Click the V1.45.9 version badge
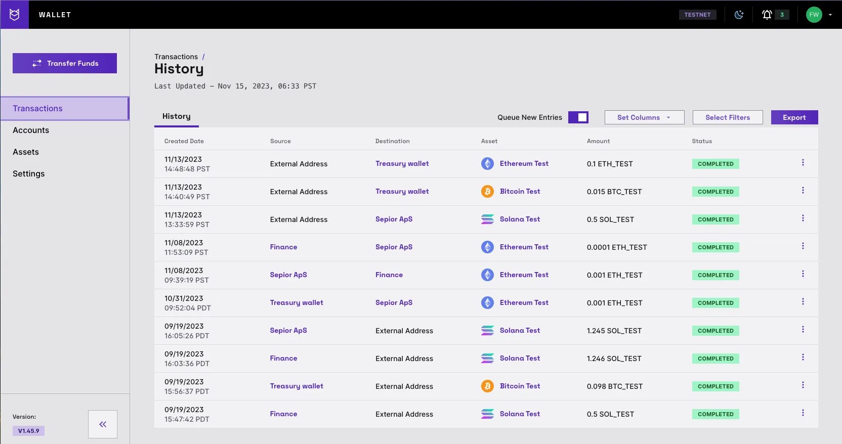 28,431
